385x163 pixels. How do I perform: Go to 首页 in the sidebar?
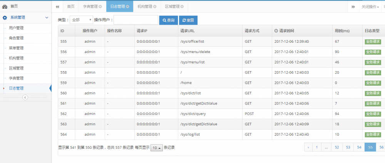[26, 7]
